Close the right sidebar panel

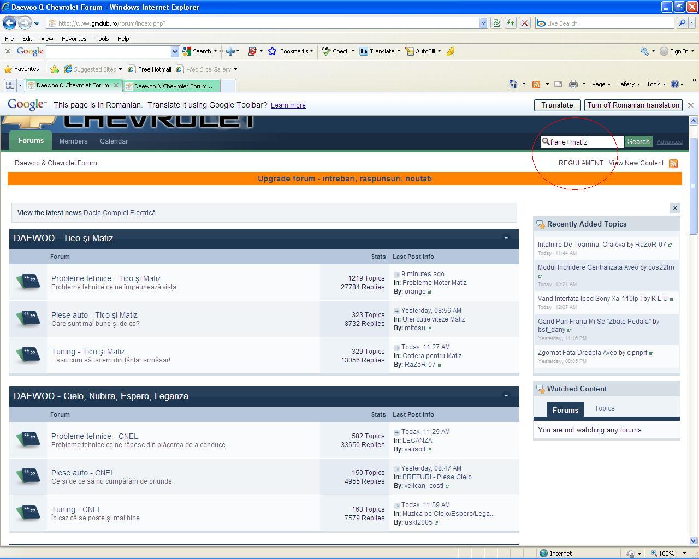coord(675,208)
